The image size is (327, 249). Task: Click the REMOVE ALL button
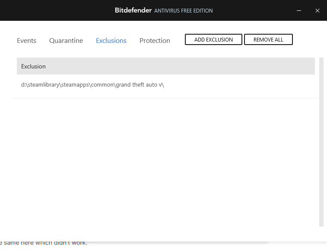point(268,39)
